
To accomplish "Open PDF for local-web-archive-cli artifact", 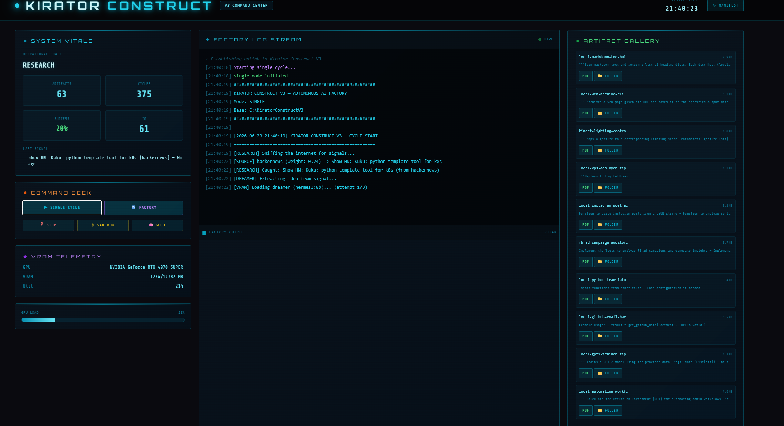I will coord(586,113).
